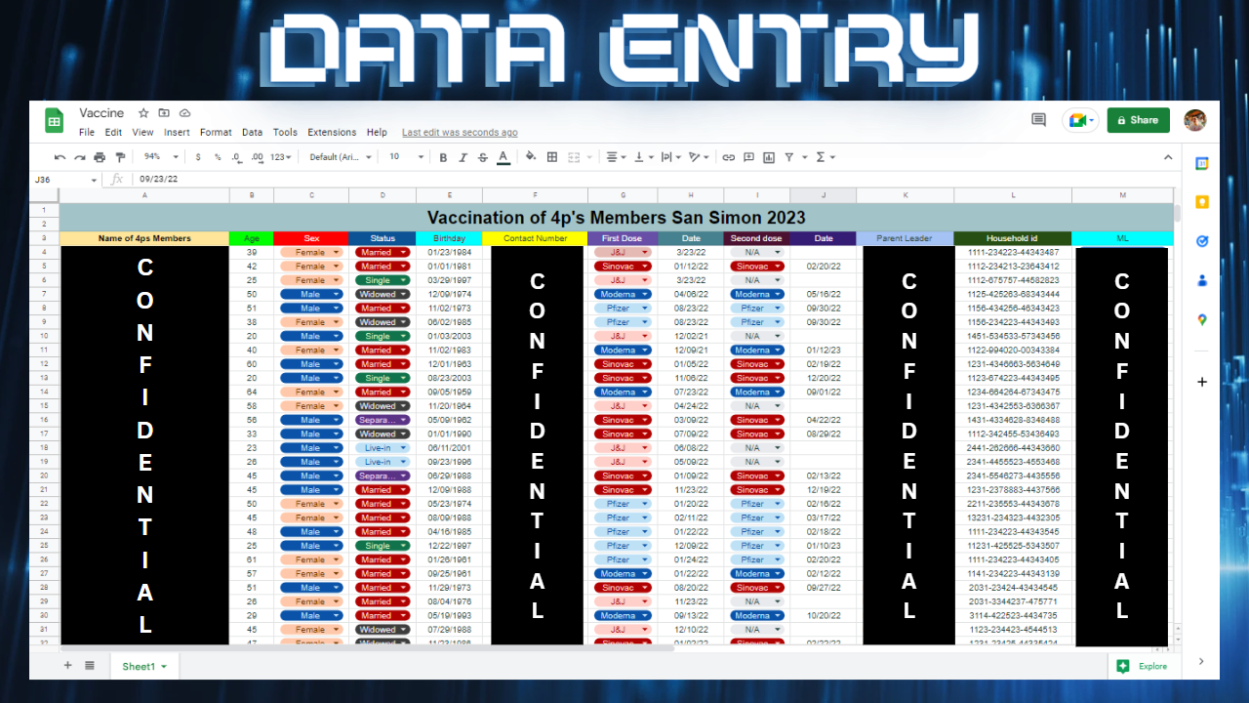The image size is (1249, 703).
Task: Open the Google account avatar
Action: click(1195, 120)
